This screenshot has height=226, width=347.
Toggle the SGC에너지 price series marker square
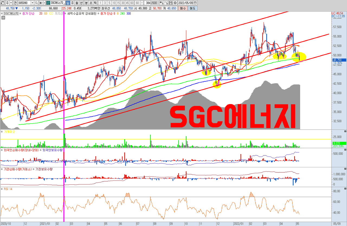2,14
